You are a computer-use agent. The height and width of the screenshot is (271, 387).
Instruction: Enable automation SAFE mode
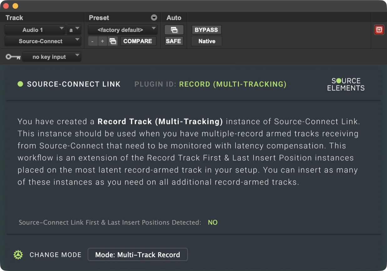[x=173, y=41]
